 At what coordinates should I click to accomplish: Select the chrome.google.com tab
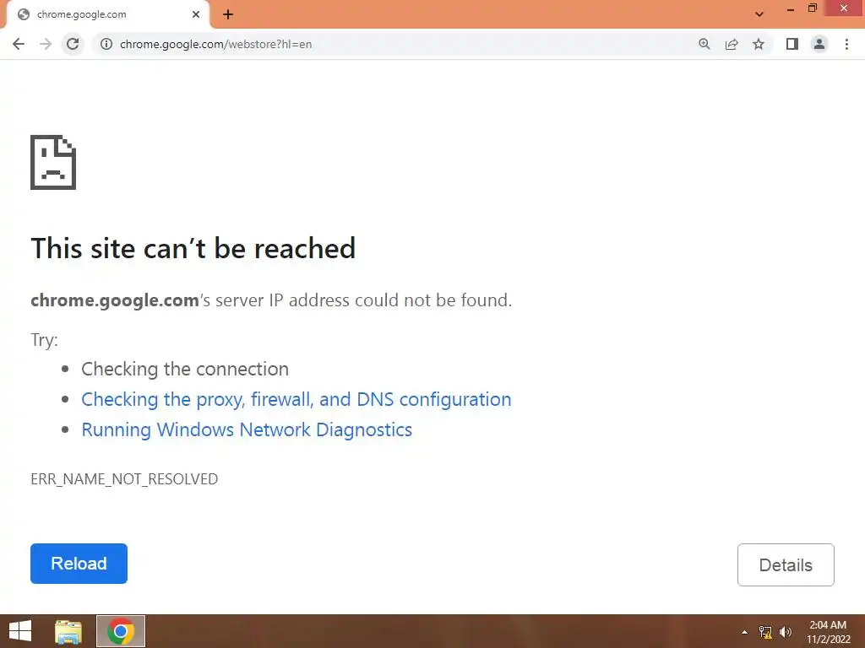109,14
